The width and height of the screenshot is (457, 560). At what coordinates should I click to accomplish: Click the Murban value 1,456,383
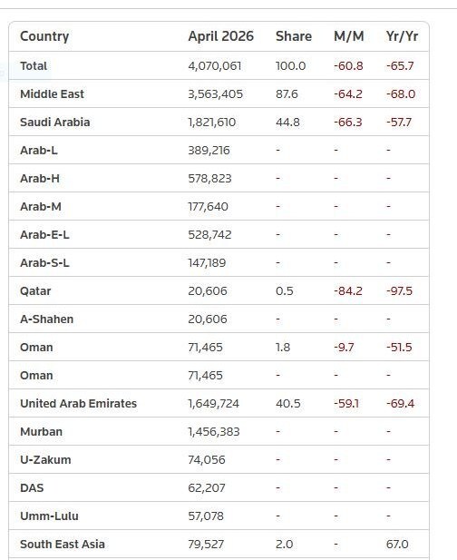(x=214, y=432)
